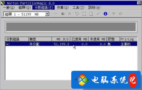Click the Pri/Log column header
Viewport: 142px width, 90px height.
[x=128, y=39]
